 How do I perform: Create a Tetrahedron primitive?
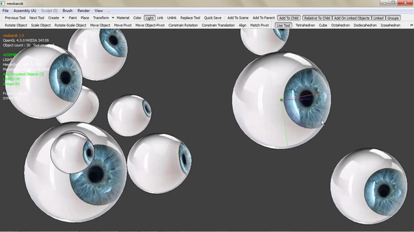(x=305, y=25)
